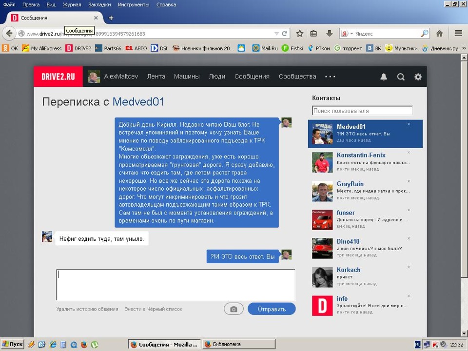
Task: Go to the Лента section
Action: [x=156, y=77]
